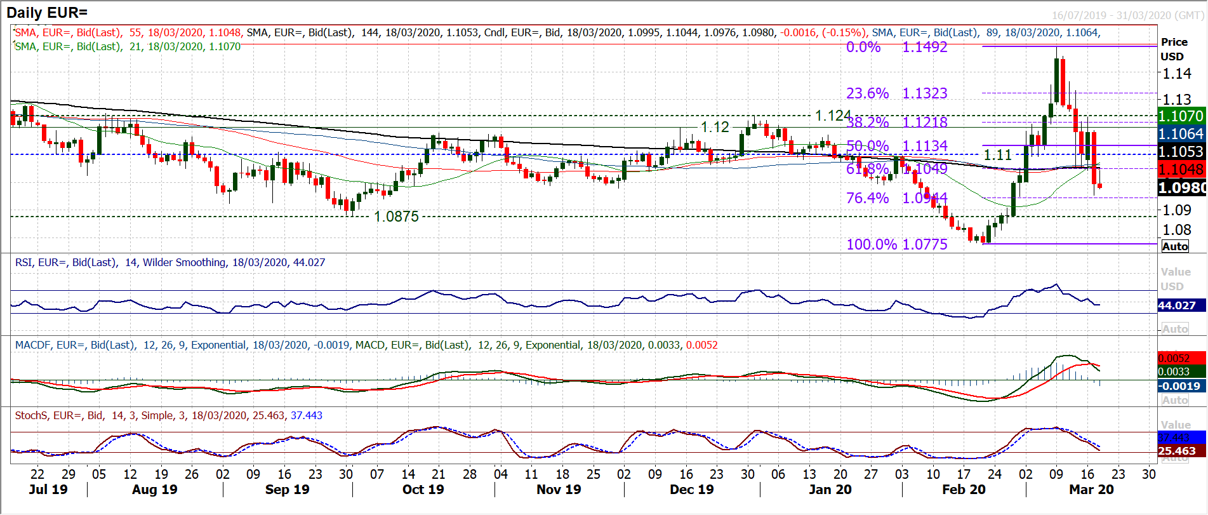Click the Oct 19 month label
Screen dimensions: 1208x515
(x=423, y=490)
